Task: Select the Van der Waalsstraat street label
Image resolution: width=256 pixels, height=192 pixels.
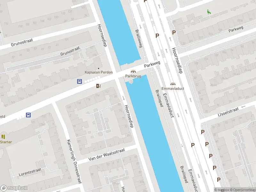Action: point(107,155)
